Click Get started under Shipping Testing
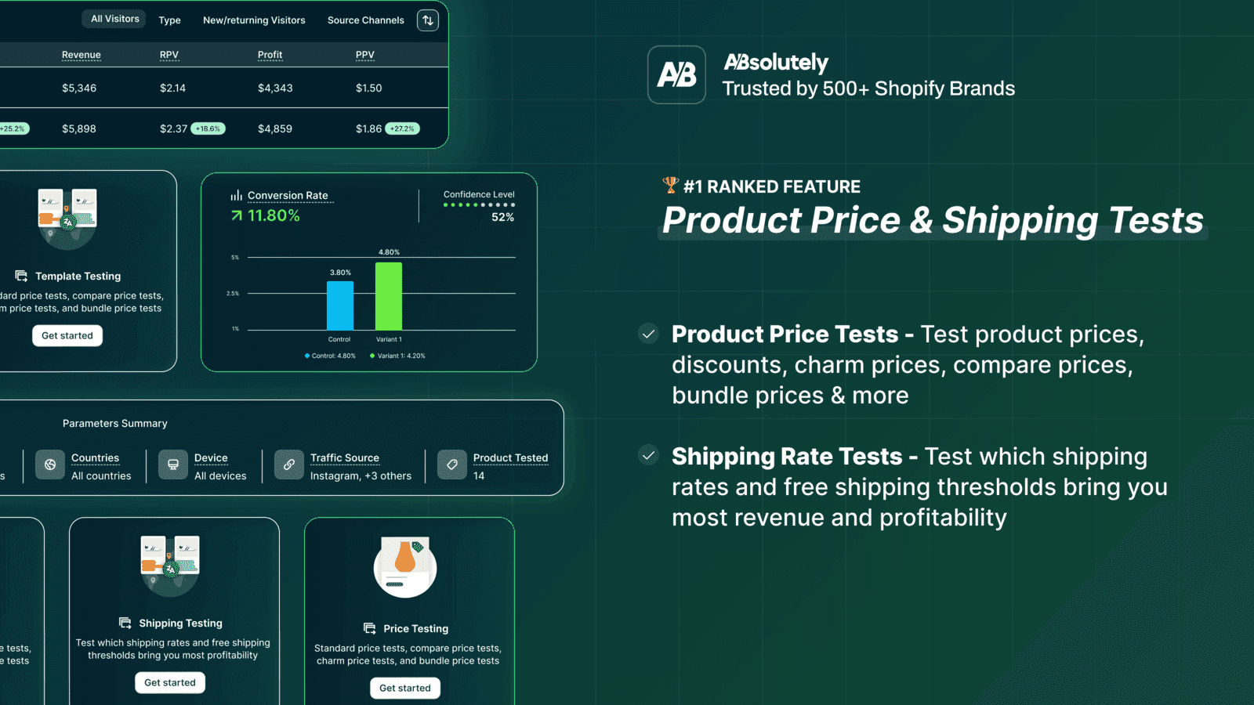 [170, 682]
